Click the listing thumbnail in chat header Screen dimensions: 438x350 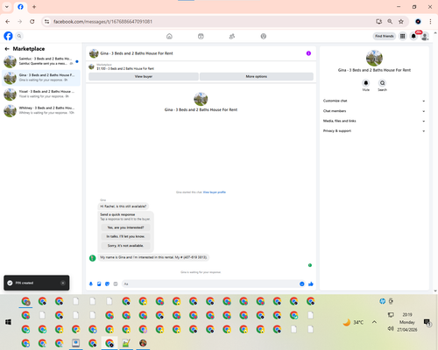tap(94, 53)
